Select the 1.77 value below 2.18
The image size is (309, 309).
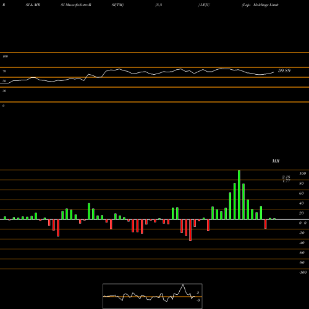pyautogui.click(x=286, y=181)
